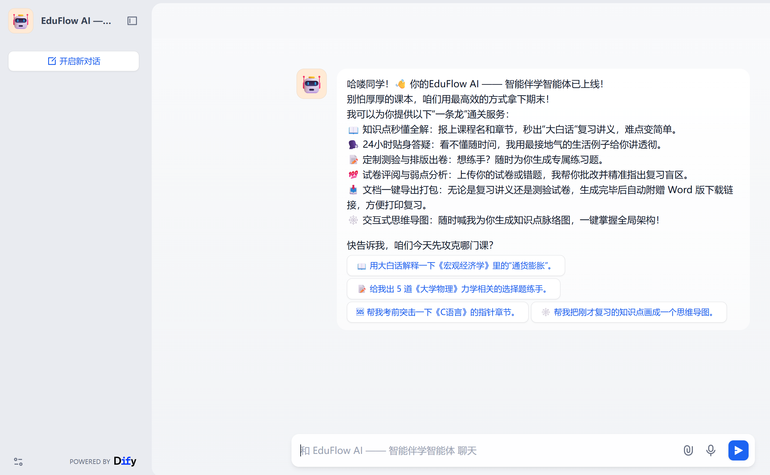Click the SOS icon on the C语言 suggestion
Screen dimensions: 770x475
point(360,312)
